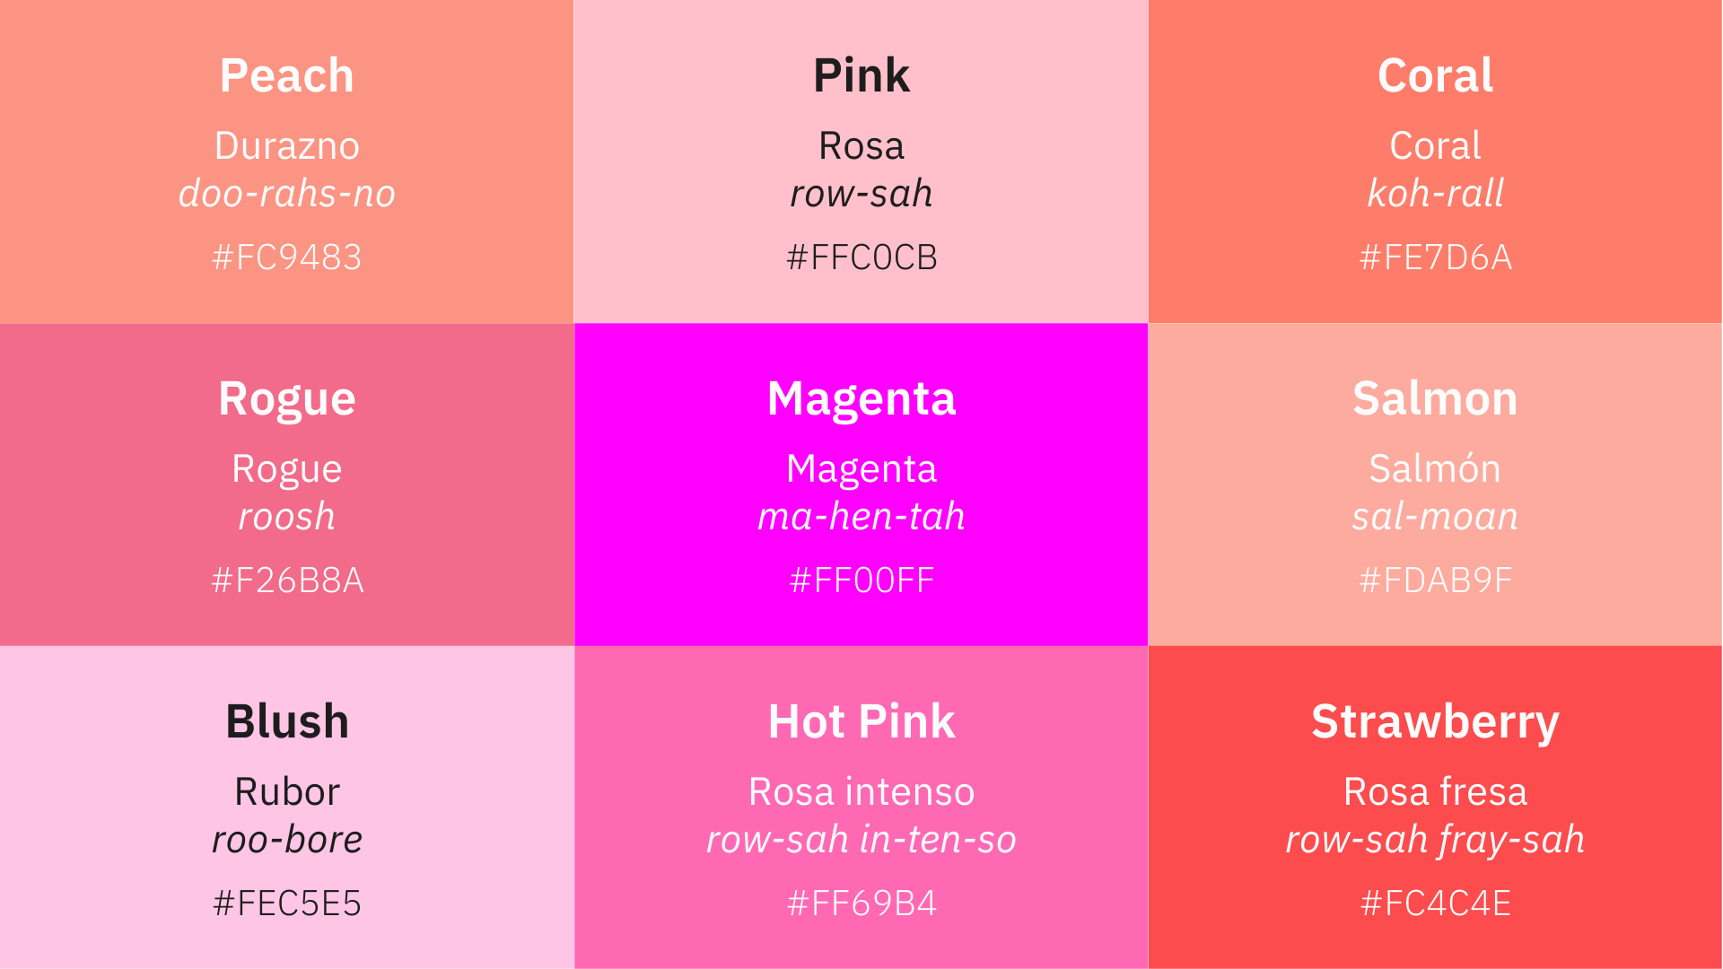Click the Salmón Spanish translation

point(1435,468)
